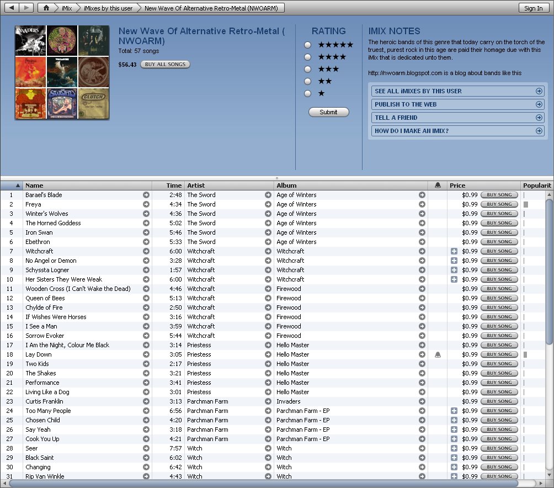Click scroll up arrow of song list
This screenshot has width=554, height=488.
[549, 195]
